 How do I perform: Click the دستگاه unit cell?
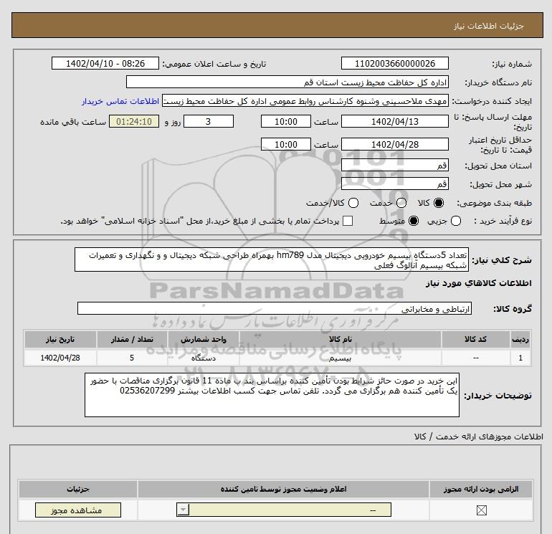click(204, 358)
